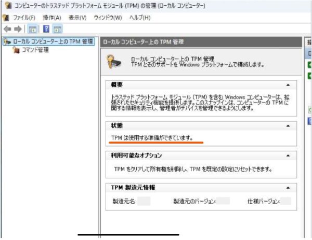Click the コマンド管理 tree node icon
This screenshot has height=240, width=312.
[16, 50]
